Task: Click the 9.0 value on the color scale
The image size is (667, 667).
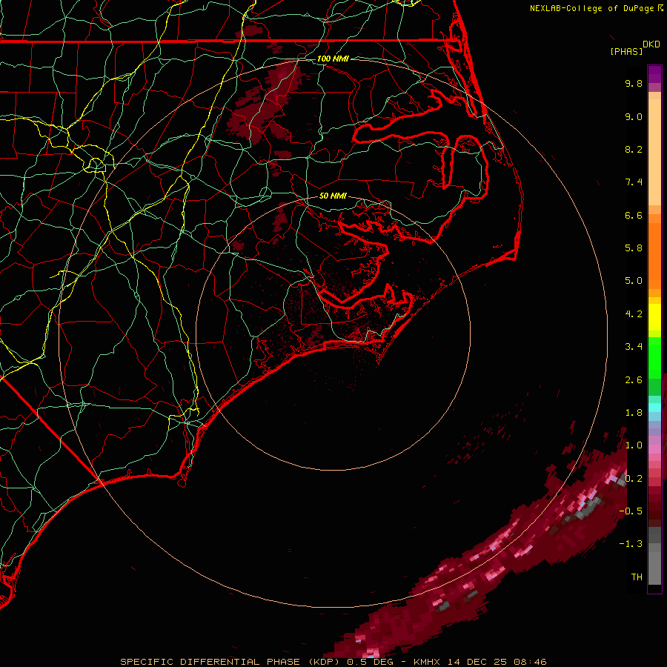Action: 634,116
